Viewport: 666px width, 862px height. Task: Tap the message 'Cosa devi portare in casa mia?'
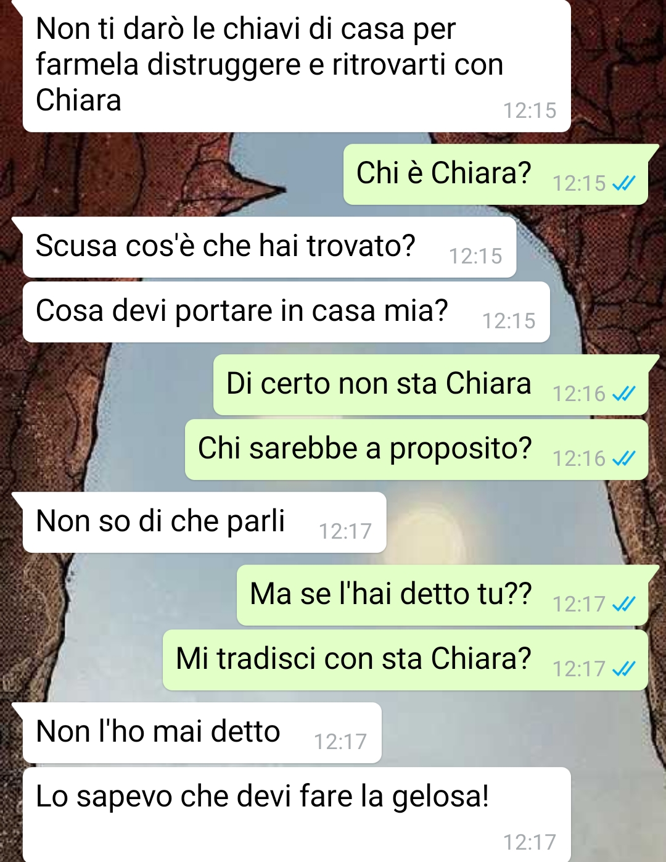click(x=286, y=312)
